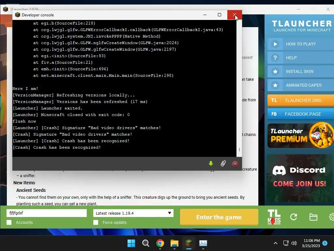Open version dropdown Latest release 1.19.4

point(133,213)
